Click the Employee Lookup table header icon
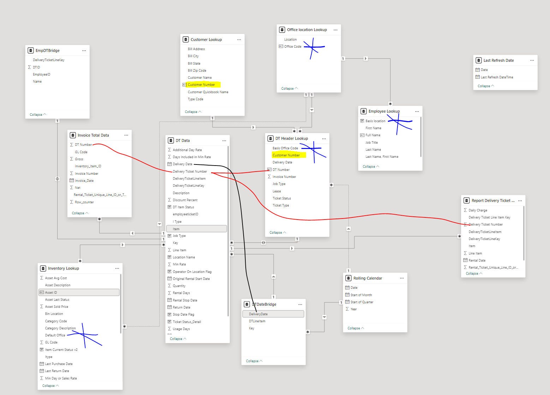550x395 pixels. pyautogui.click(x=364, y=111)
